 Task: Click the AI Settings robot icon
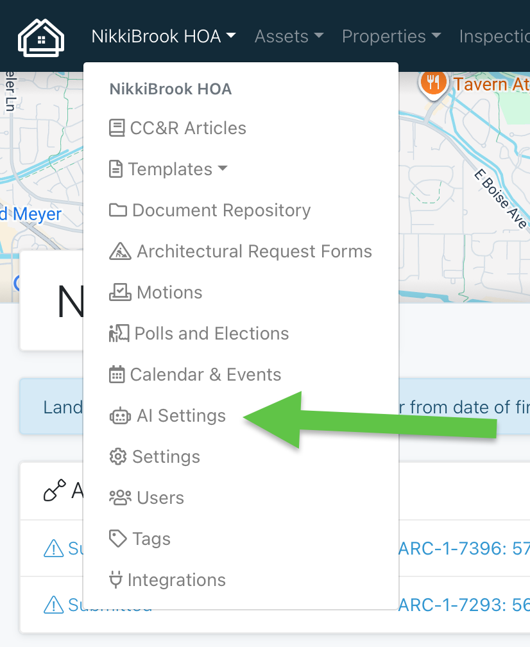click(x=120, y=416)
